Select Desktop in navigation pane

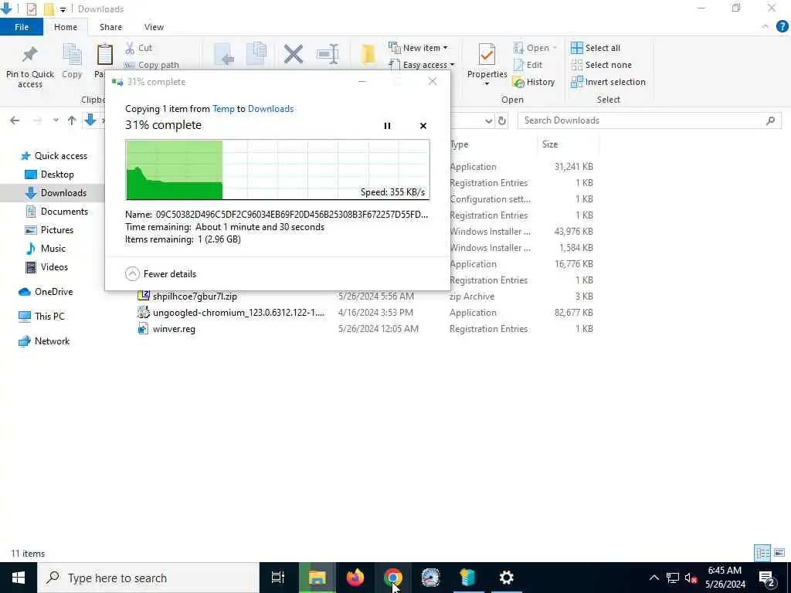(x=50, y=175)
